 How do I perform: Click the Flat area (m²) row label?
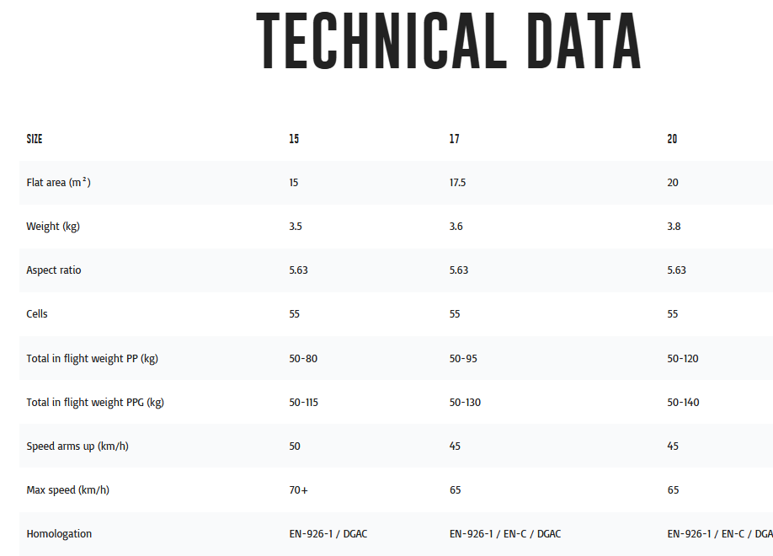(58, 183)
